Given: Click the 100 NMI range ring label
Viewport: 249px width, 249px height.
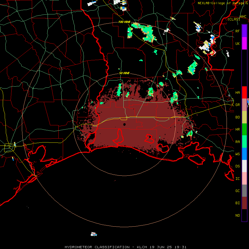Looking at the screenshot, I should tap(124, 22).
